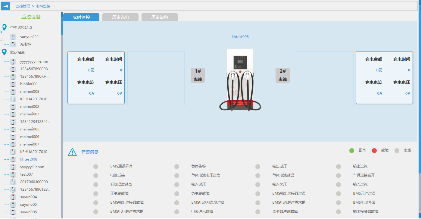Image resolution: width=421 pixels, height=219 pixels.
Task: Click the 告警信息 section heading
Action: click(x=90, y=152)
